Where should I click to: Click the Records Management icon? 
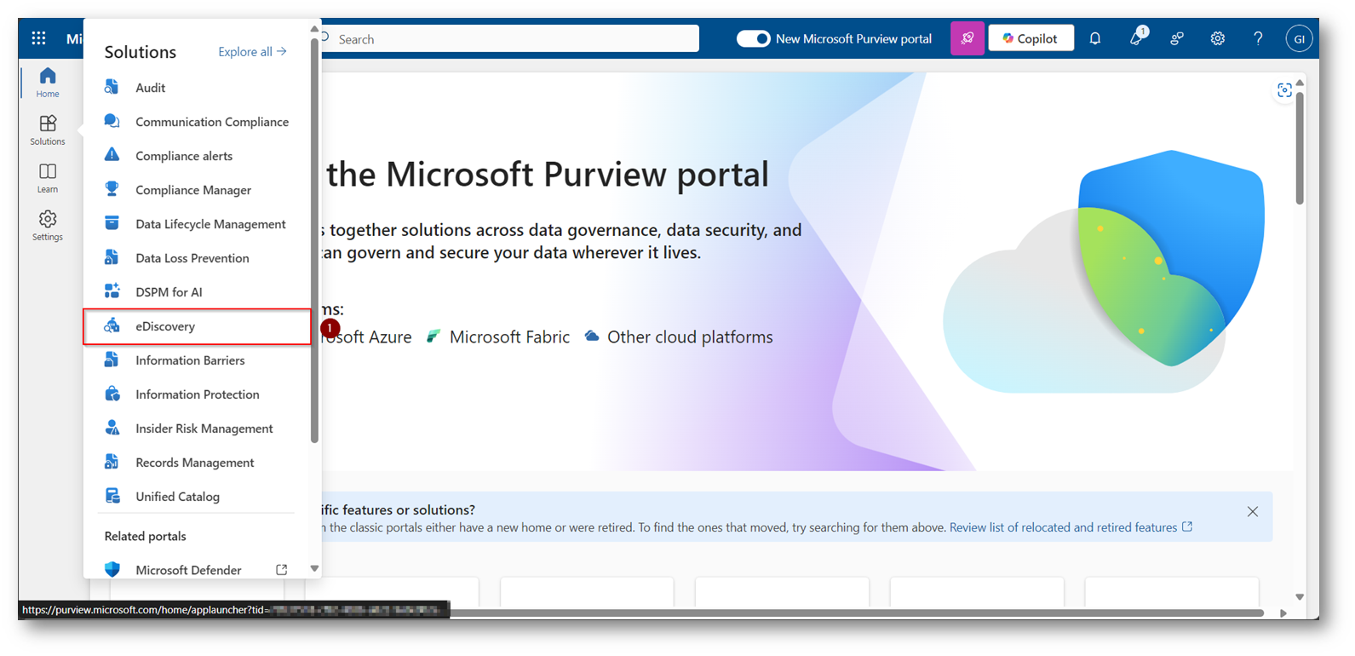coord(112,462)
